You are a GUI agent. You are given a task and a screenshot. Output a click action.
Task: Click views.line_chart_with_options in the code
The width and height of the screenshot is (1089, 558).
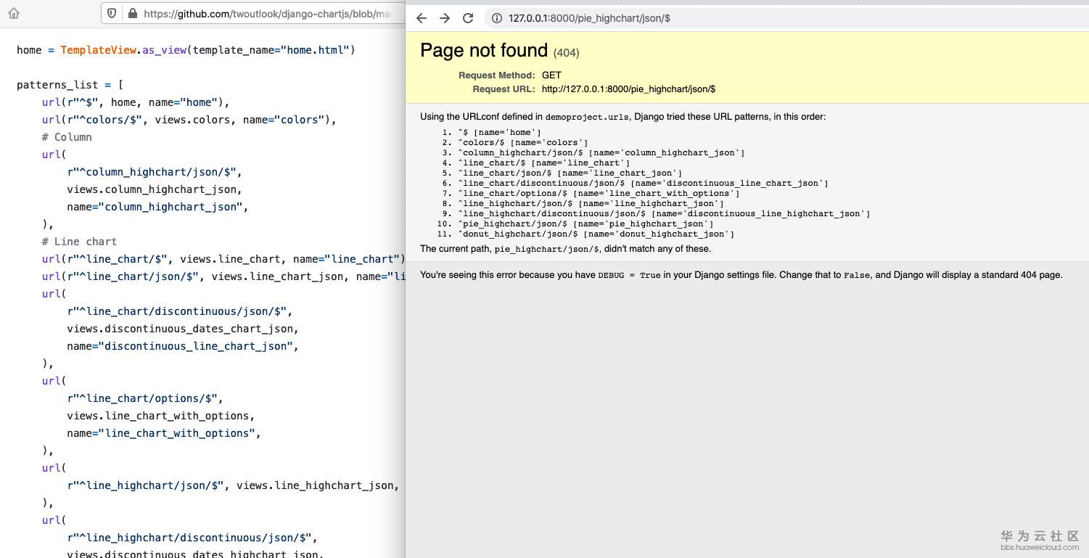pyautogui.click(x=161, y=416)
